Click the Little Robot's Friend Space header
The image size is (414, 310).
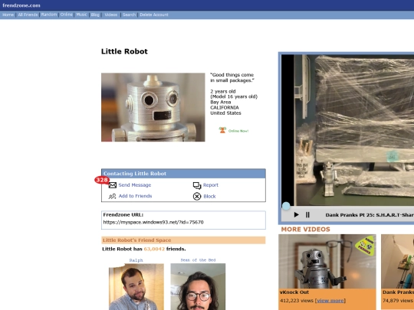click(x=183, y=240)
